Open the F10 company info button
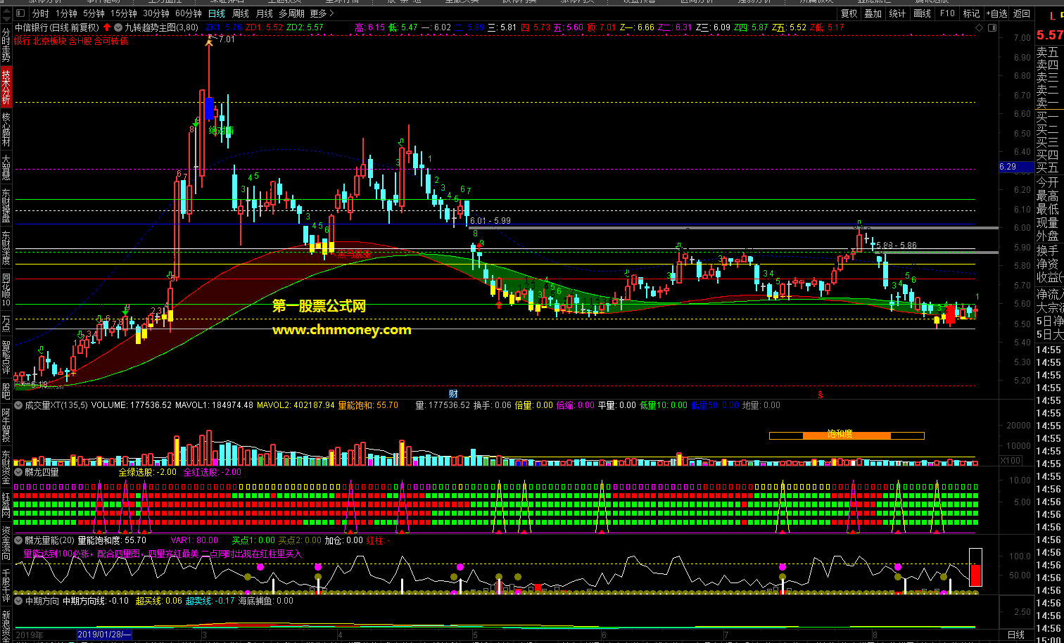This screenshot has width=1064, height=643. 947,13
